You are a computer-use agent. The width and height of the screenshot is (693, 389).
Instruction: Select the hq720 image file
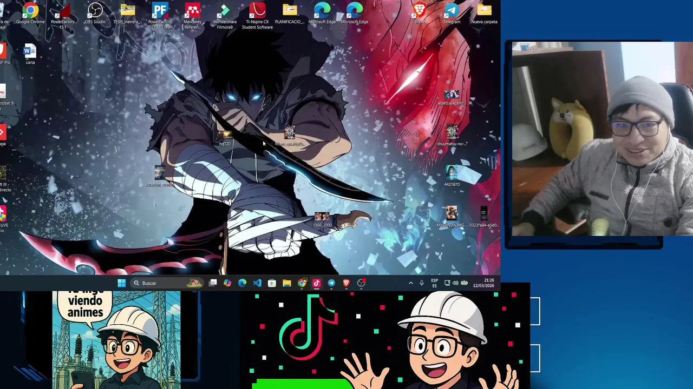(x=225, y=137)
